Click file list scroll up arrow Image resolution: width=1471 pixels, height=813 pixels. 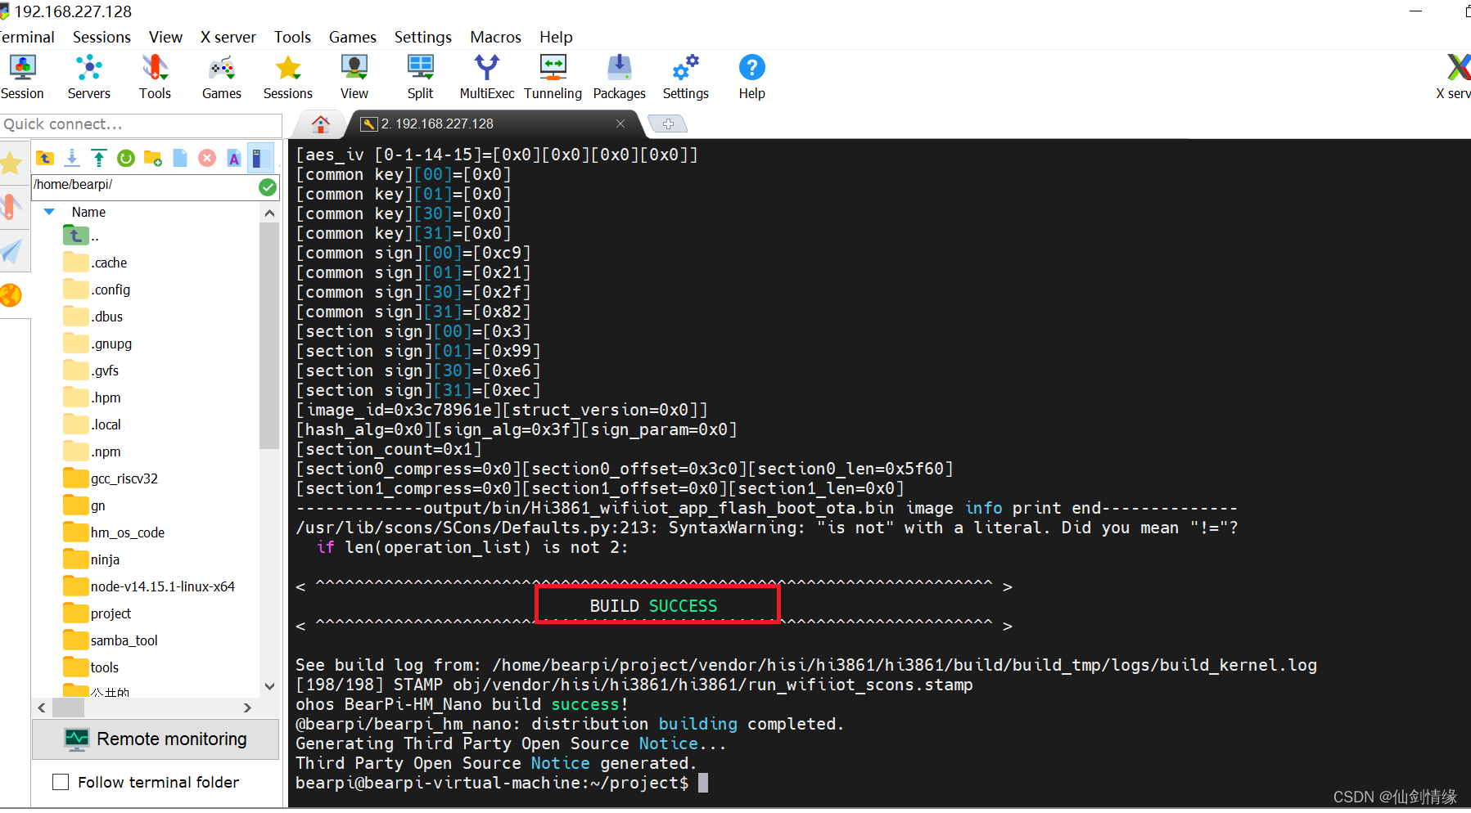(x=269, y=213)
